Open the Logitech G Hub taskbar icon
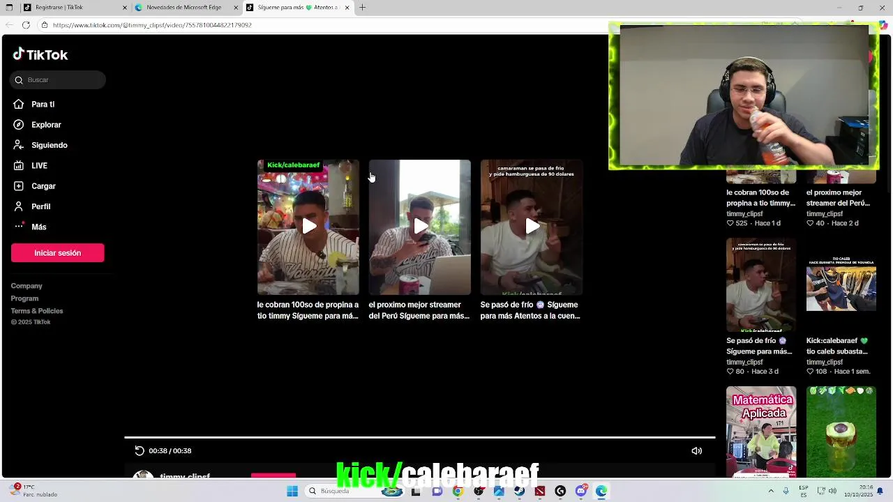The height and width of the screenshot is (502, 893). pyautogui.click(x=560, y=491)
